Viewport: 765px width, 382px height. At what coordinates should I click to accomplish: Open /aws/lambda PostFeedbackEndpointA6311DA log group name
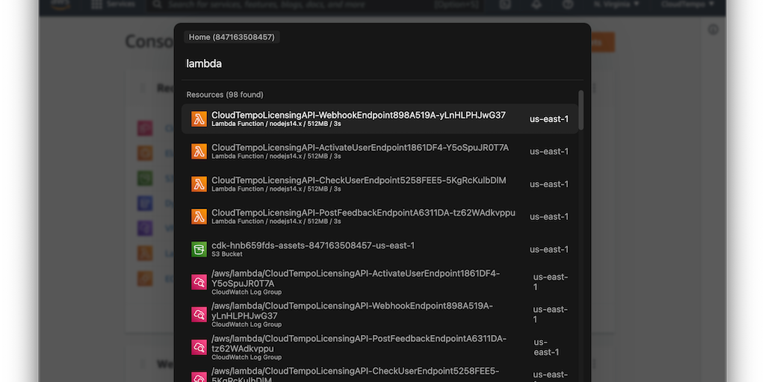[359, 343]
